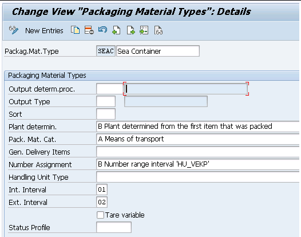Click the document with glasses icon
The image size is (301, 237).
point(159,30)
